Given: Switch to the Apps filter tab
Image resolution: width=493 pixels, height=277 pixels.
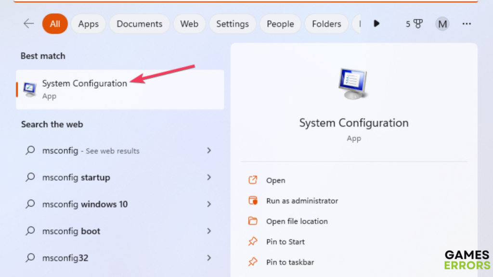Looking at the screenshot, I should (x=89, y=24).
